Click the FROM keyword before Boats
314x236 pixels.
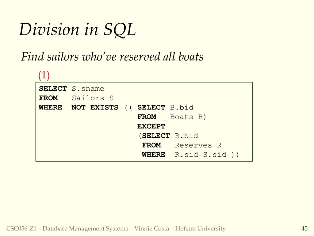point(147,117)
